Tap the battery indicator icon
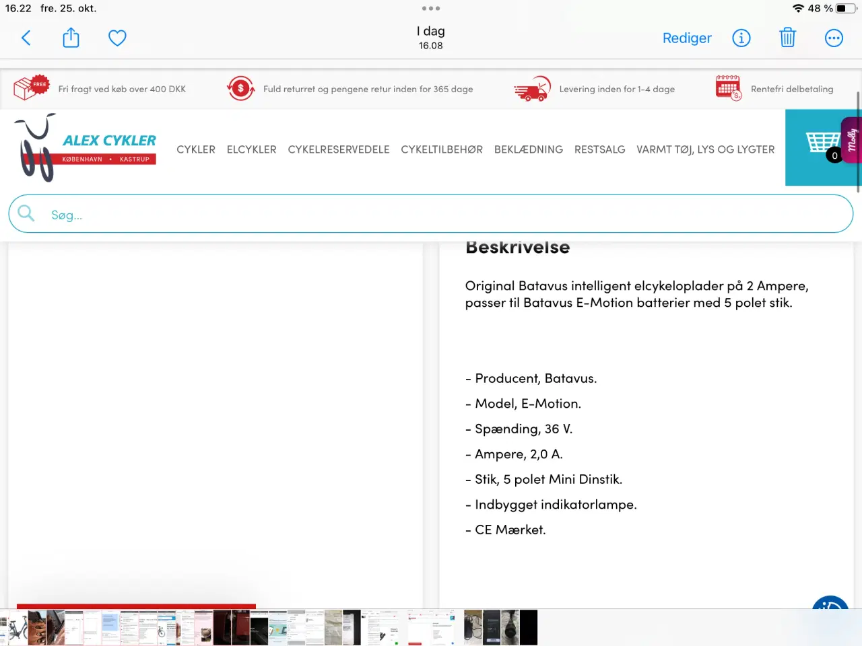862x646 pixels. point(846,8)
